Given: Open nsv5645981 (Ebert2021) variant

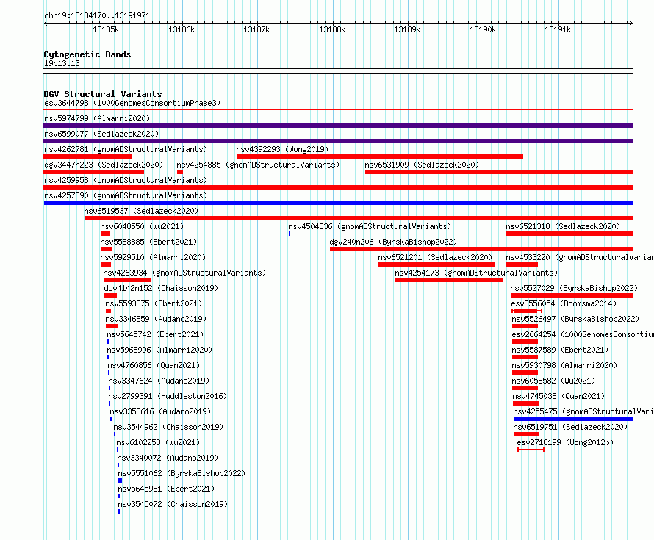Looking at the screenshot, I should (166, 489).
